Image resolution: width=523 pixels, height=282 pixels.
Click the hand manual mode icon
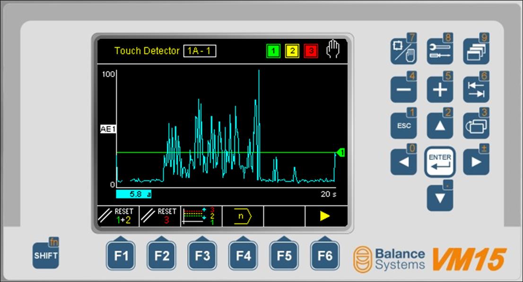332,49
